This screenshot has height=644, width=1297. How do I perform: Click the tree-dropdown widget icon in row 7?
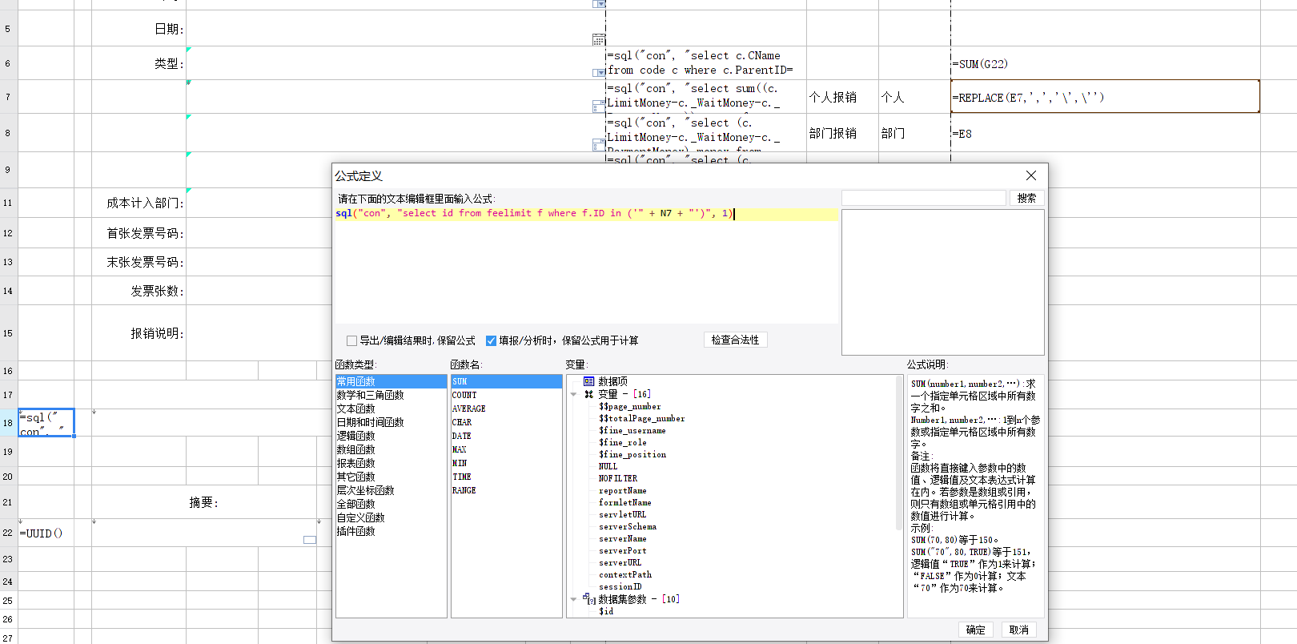[x=599, y=107]
